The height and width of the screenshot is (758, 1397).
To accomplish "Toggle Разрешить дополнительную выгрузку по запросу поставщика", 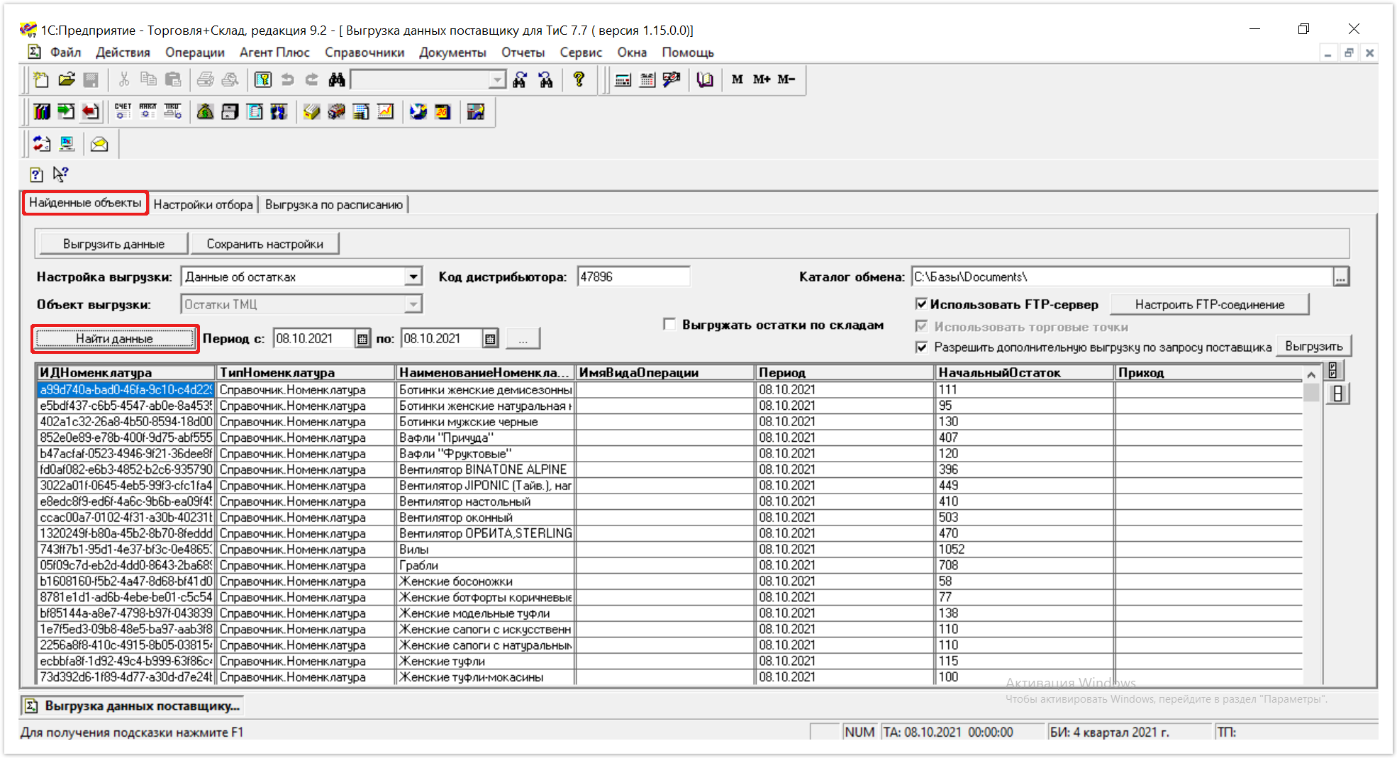I will [x=921, y=347].
